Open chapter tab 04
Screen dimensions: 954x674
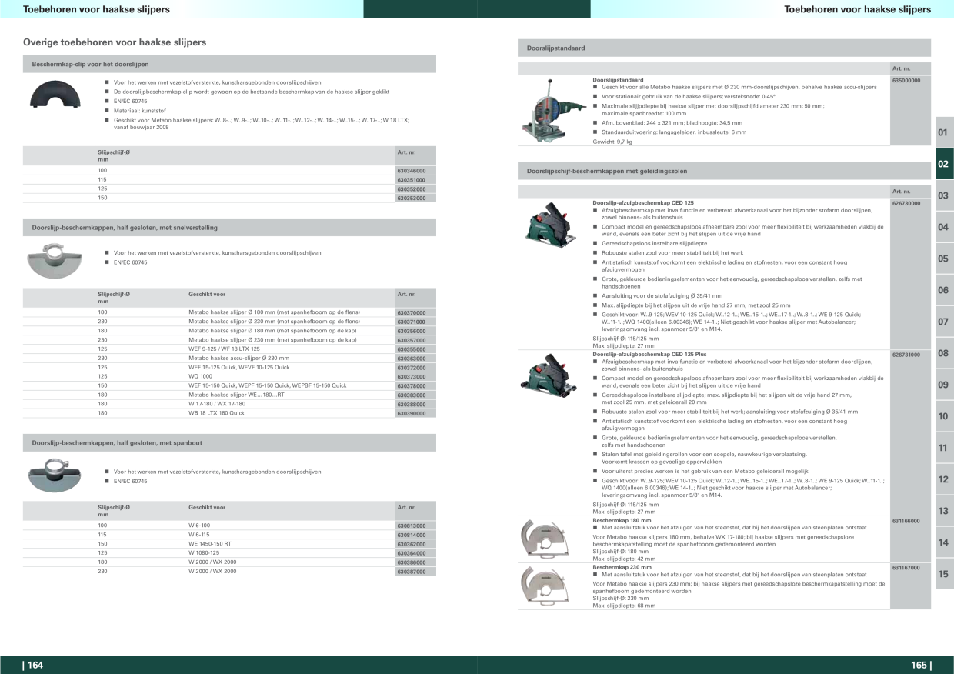[944, 227]
